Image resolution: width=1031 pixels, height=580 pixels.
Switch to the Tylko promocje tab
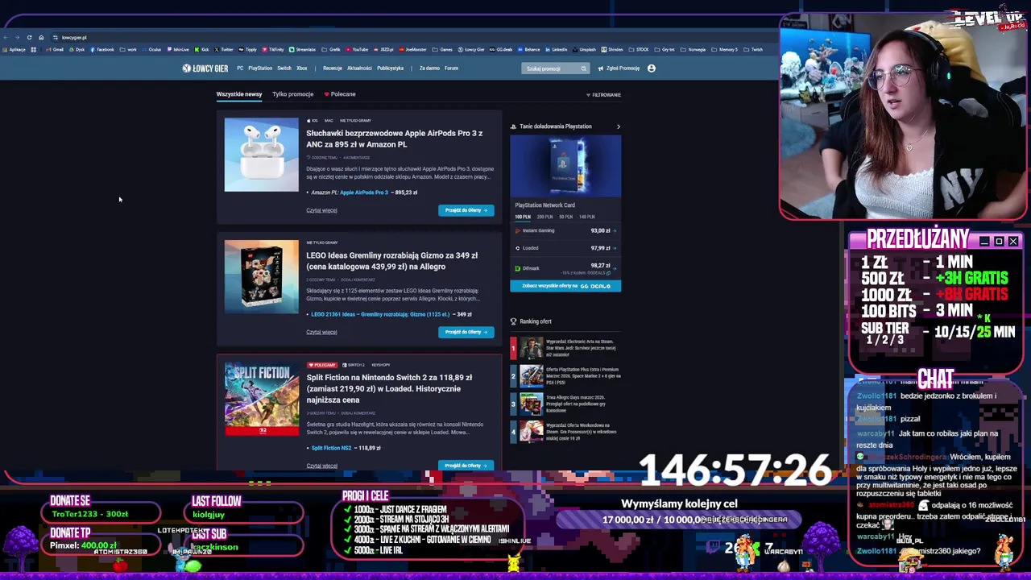[292, 94]
